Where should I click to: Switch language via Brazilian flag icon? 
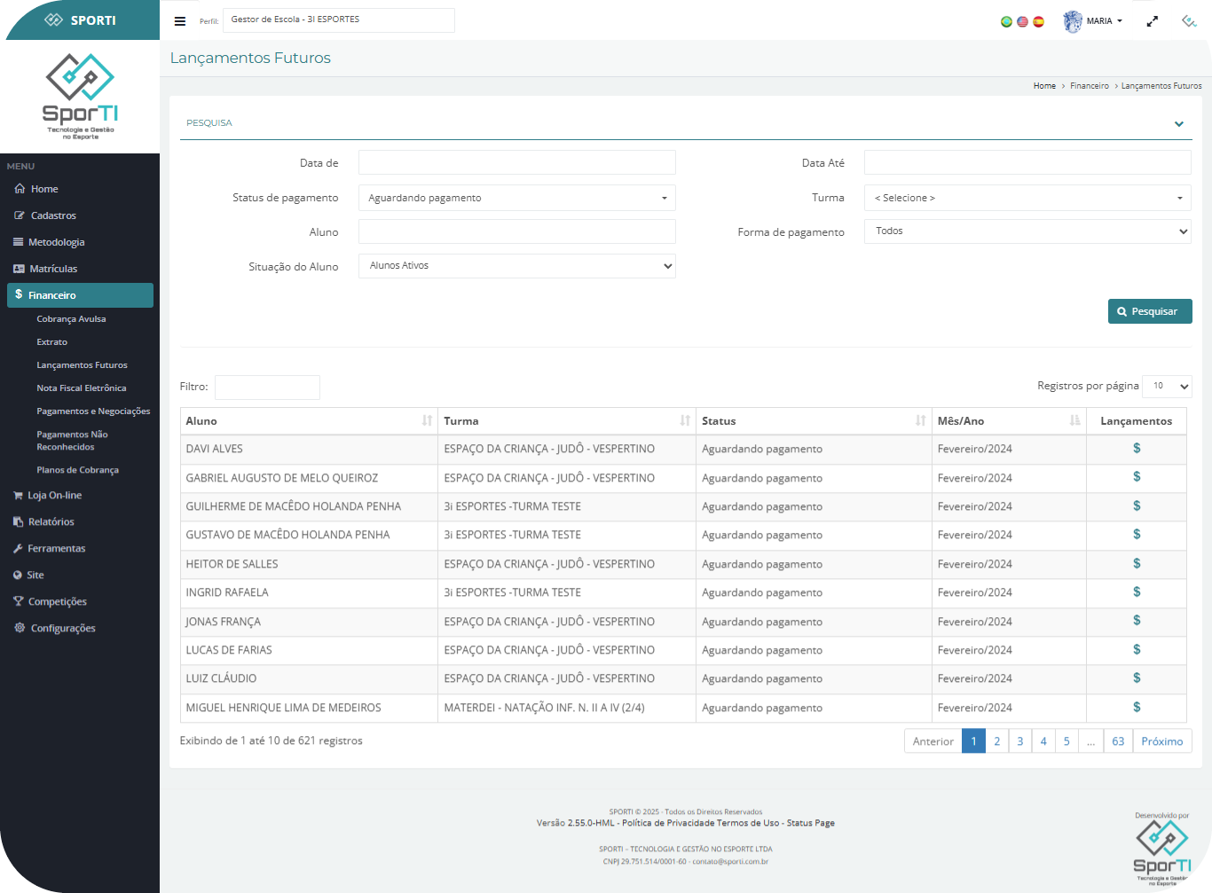[1006, 22]
